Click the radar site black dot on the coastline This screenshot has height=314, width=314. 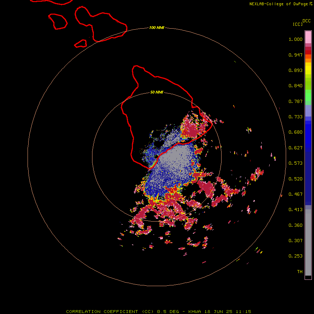point(156,156)
